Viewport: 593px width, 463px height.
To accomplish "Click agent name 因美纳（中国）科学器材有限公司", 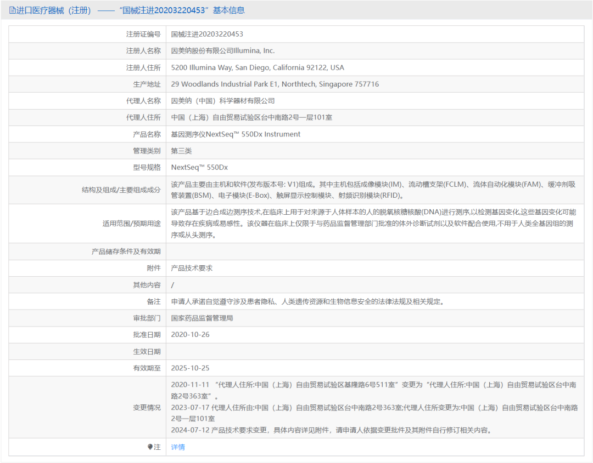I will pyautogui.click(x=223, y=101).
